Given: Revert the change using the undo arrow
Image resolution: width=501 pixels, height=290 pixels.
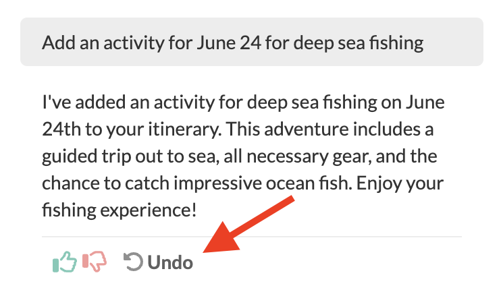Looking at the screenshot, I should point(134,262).
